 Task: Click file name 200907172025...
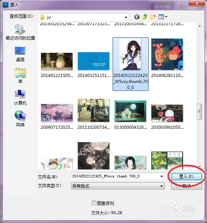click(57, 127)
